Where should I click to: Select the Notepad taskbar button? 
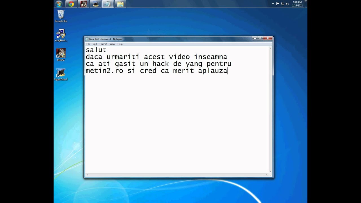(108, 4)
